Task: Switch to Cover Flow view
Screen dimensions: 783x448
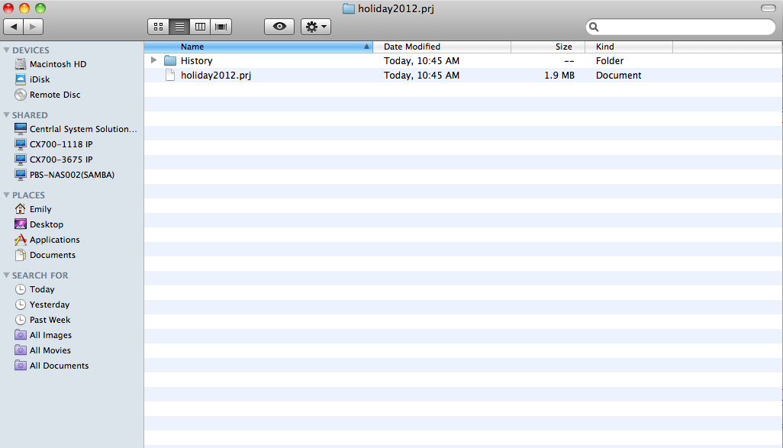Action: coord(221,27)
